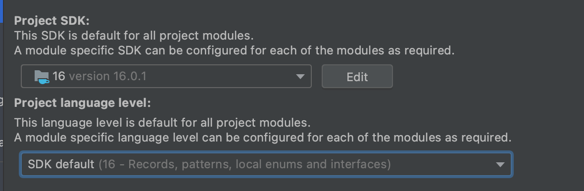
Task: Click the focused blue border of language level box
Action: 266,152
